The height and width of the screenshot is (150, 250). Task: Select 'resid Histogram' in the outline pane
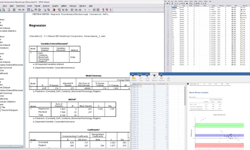[x=10, y=110]
